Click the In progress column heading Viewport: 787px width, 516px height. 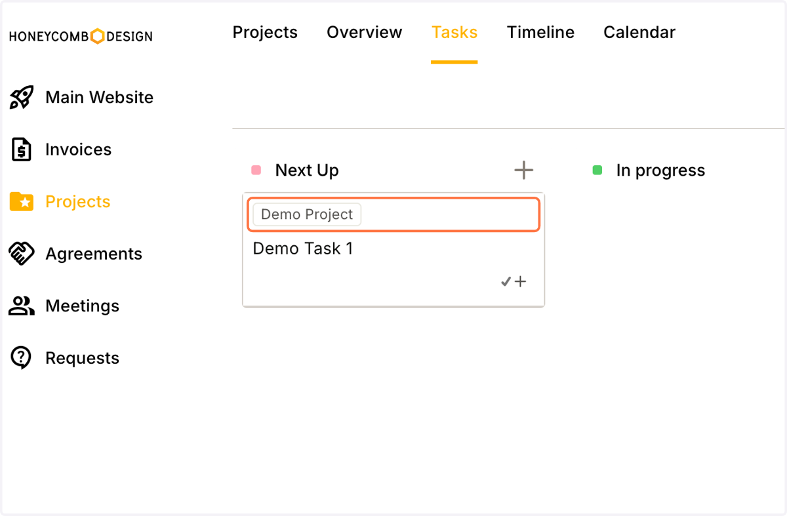point(660,170)
